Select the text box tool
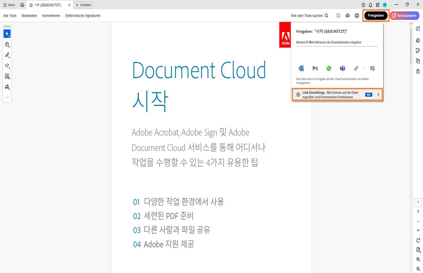This screenshot has height=273, width=423. click(x=7, y=76)
